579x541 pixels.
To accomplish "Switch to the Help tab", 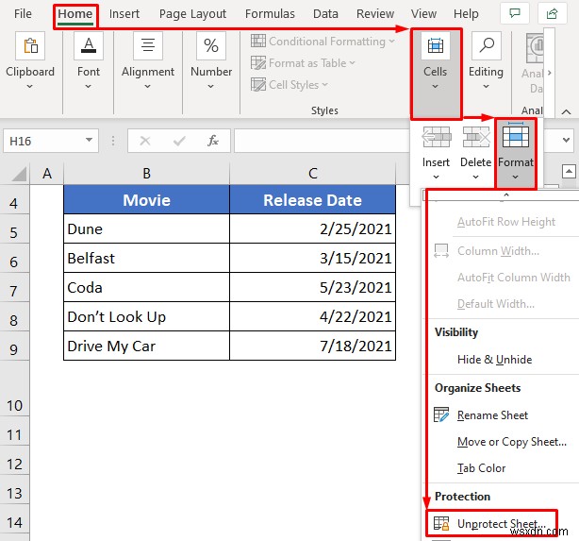I will coord(466,14).
